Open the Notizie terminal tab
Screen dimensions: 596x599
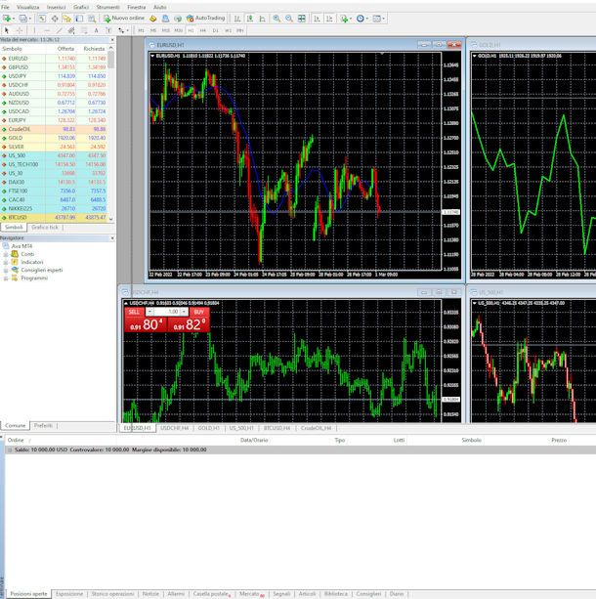pyautogui.click(x=150, y=594)
